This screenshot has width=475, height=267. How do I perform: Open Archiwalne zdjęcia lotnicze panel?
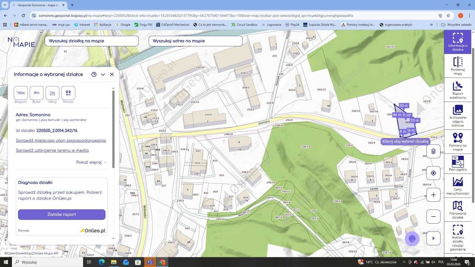(x=458, y=115)
